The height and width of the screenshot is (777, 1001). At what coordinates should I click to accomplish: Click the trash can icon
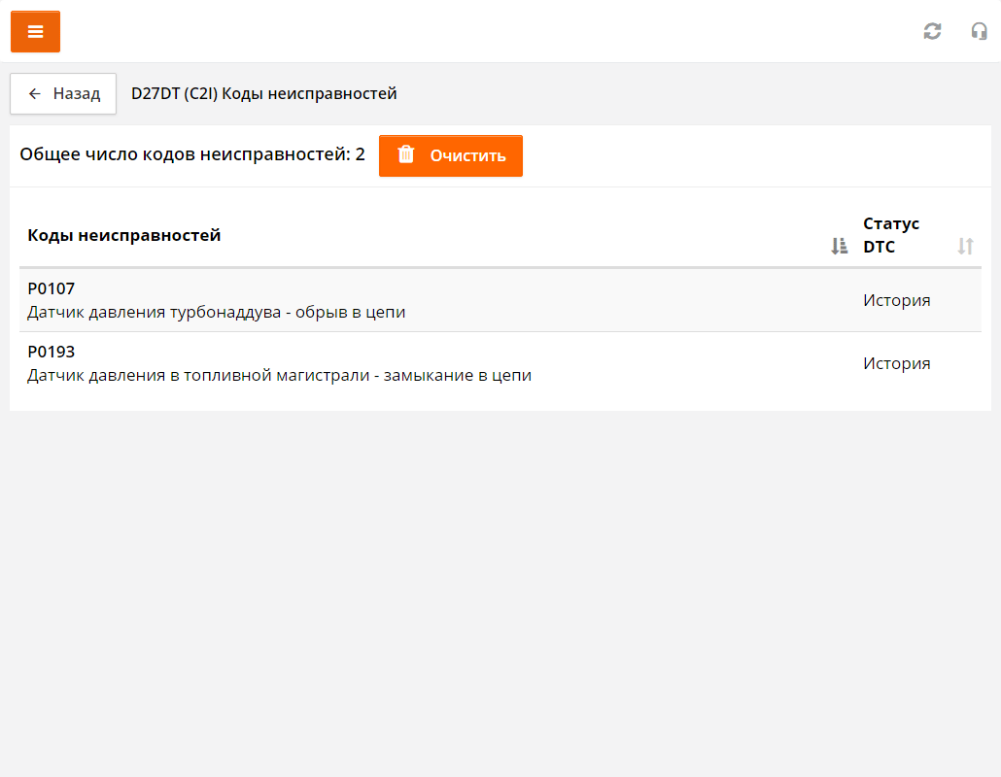click(x=406, y=155)
